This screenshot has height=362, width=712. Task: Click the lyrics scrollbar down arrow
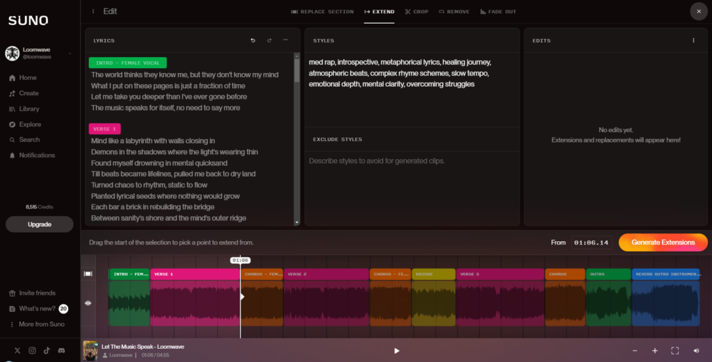[x=297, y=222]
